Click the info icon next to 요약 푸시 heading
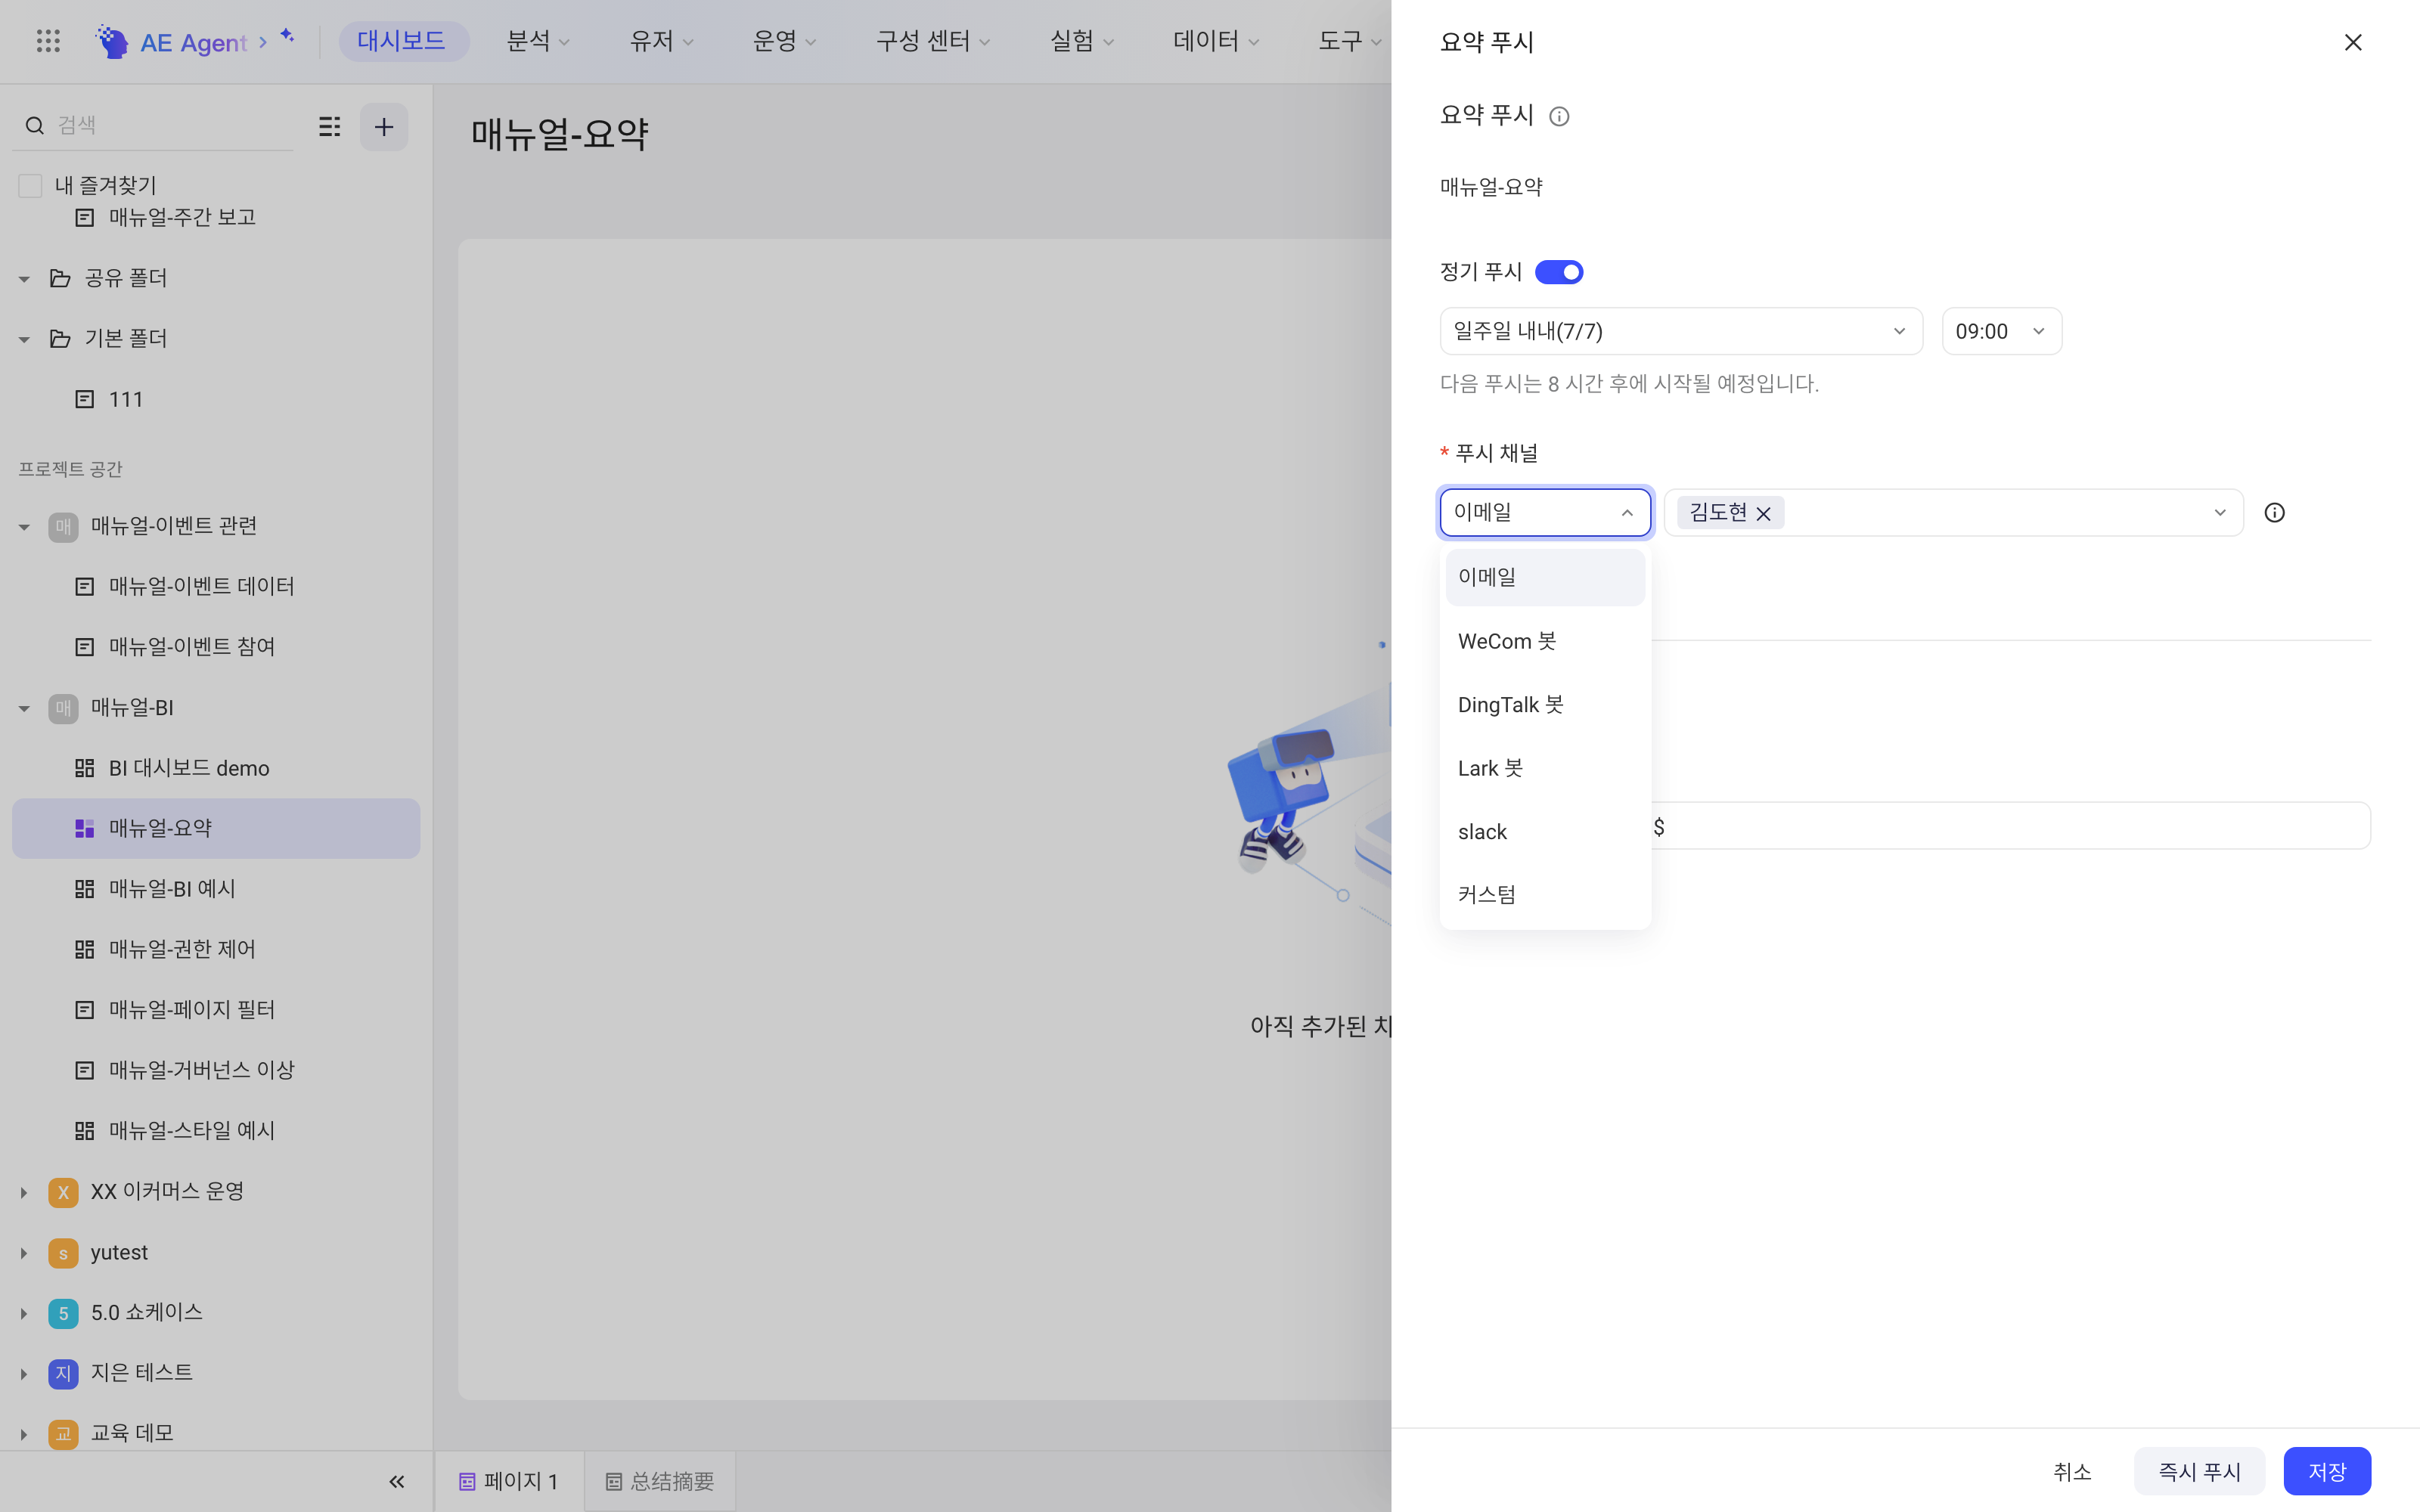 1559,117
